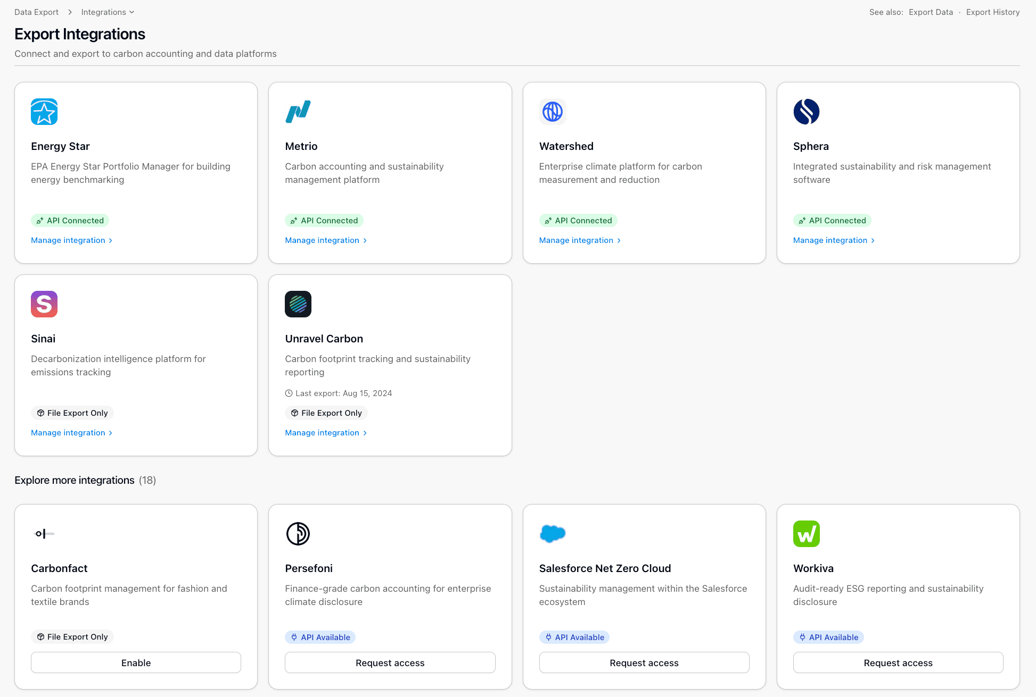Request access to Workiva
1036x697 pixels.
pyautogui.click(x=898, y=662)
